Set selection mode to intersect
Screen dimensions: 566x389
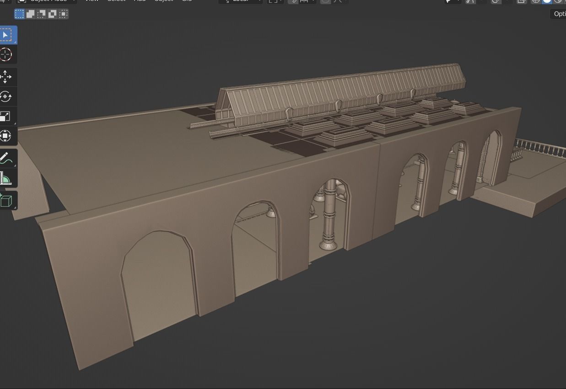63,14
